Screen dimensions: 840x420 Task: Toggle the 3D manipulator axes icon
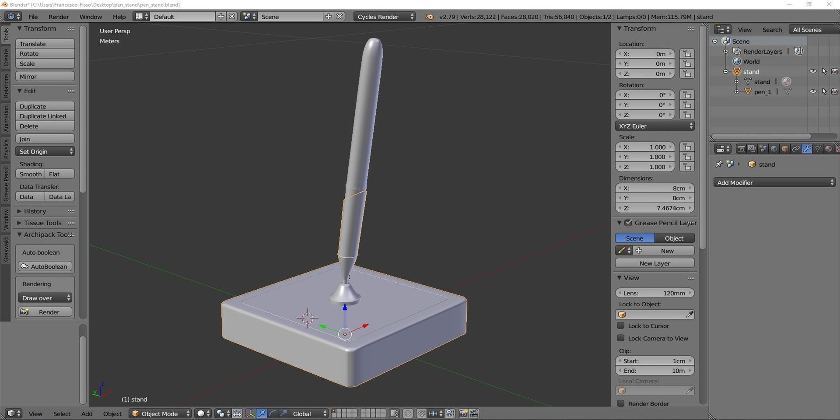click(x=251, y=413)
